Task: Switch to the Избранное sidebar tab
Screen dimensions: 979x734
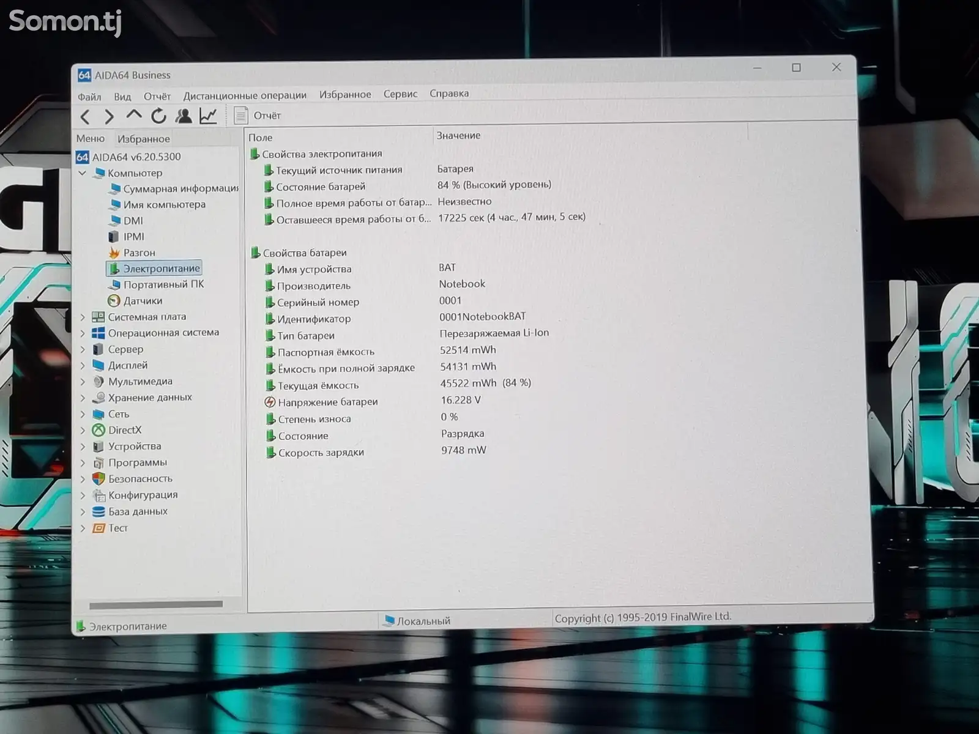Action: [x=144, y=139]
